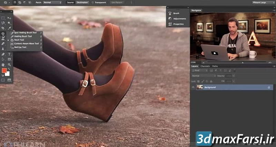Swap foreground and background colors
Image resolution: width=276 pixels, height=147 pixels.
click(x=9, y=69)
